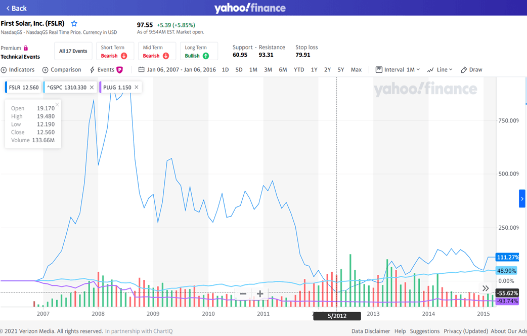527x336 pixels.
Task: Remove the PLUG comparison
Action: tap(137, 87)
